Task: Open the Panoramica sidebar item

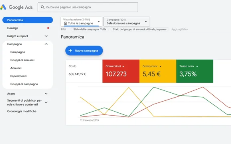Action: [28, 20]
